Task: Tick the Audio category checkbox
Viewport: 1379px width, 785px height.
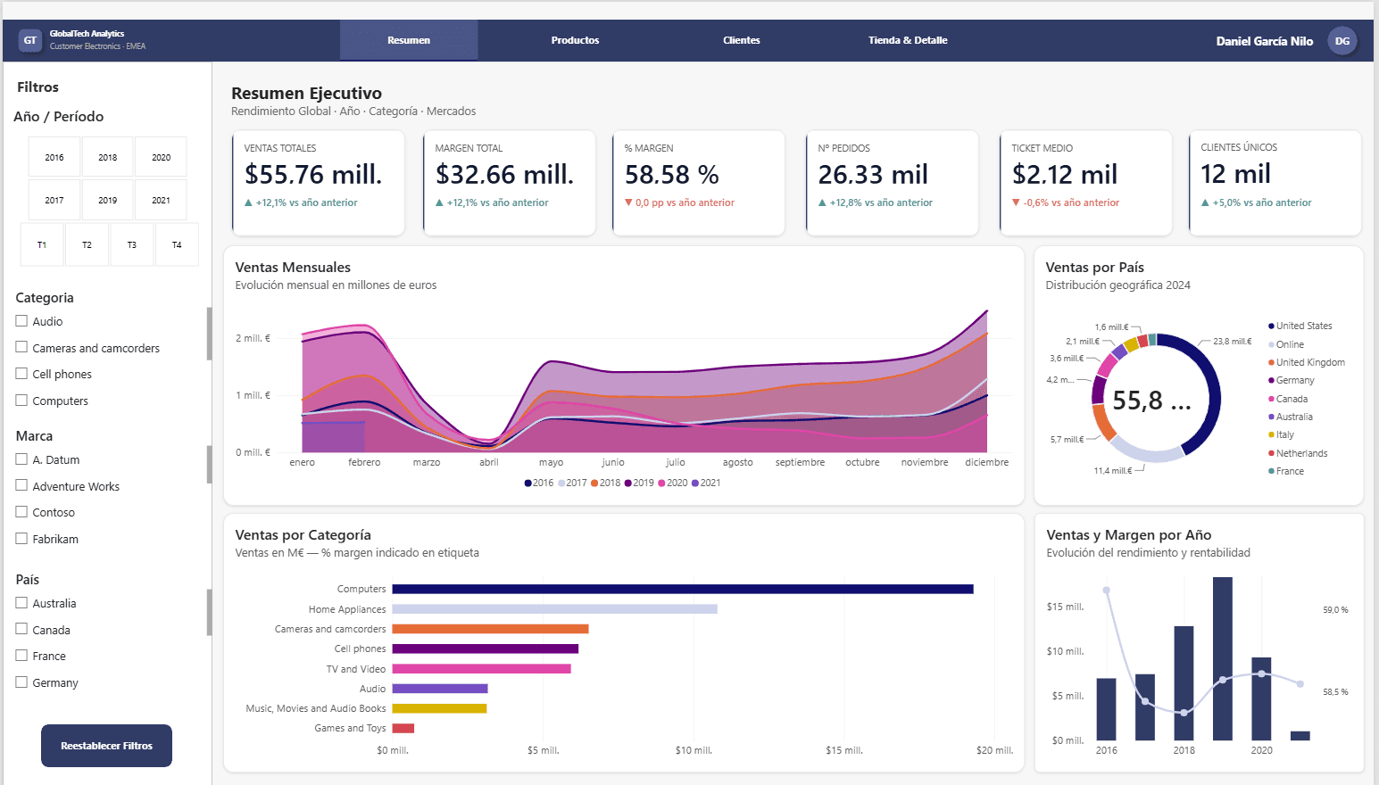Action: point(21,321)
